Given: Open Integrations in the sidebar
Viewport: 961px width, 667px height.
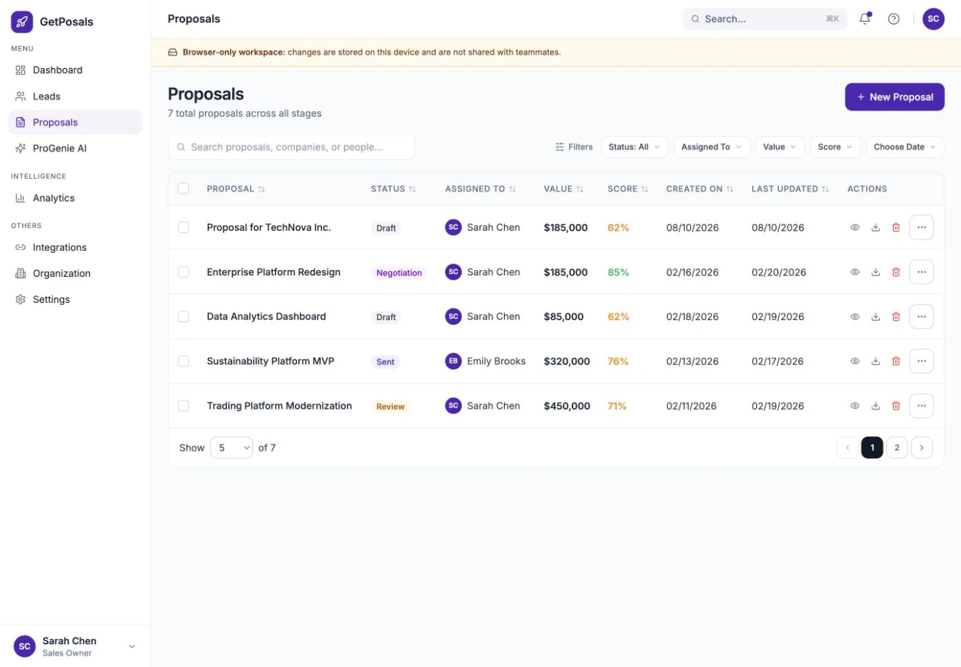Looking at the screenshot, I should tap(75, 247).
